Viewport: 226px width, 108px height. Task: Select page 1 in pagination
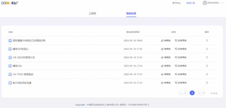[192, 93]
